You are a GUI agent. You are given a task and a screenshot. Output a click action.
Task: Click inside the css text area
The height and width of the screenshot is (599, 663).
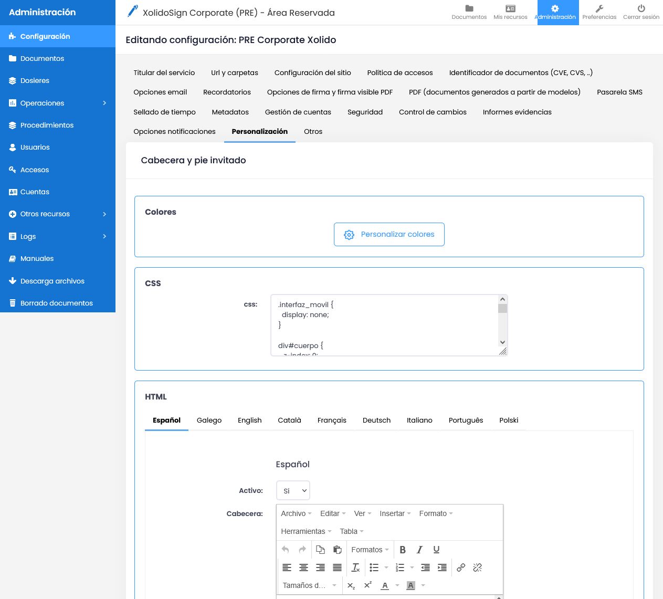[x=384, y=325]
